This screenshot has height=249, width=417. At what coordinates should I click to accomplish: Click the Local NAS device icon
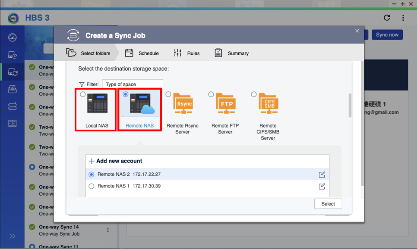[x=97, y=103]
